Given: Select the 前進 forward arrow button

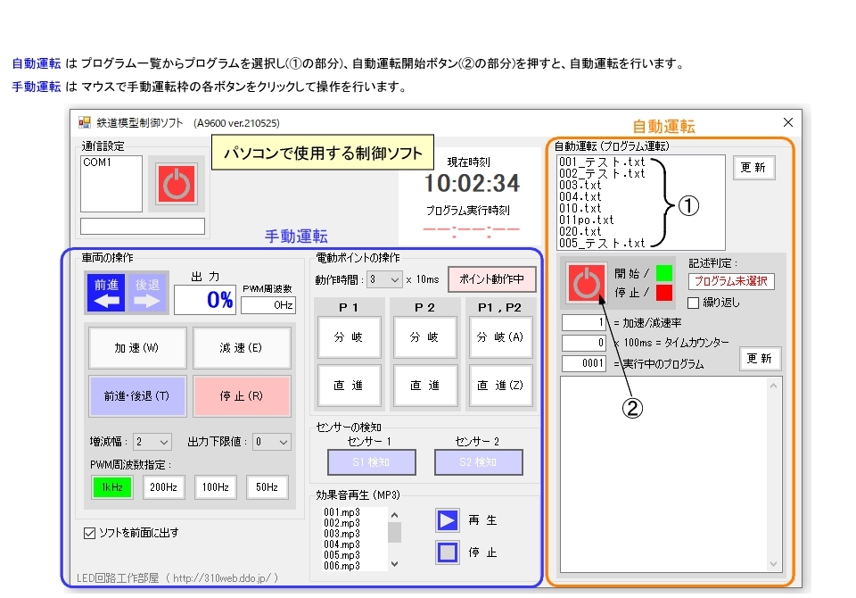Looking at the screenshot, I should click(106, 293).
